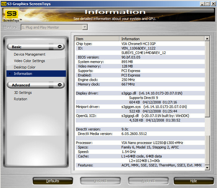Select DirectX Media version row
The width and height of the screenshot is (217, 188).
tap(140, 134)
